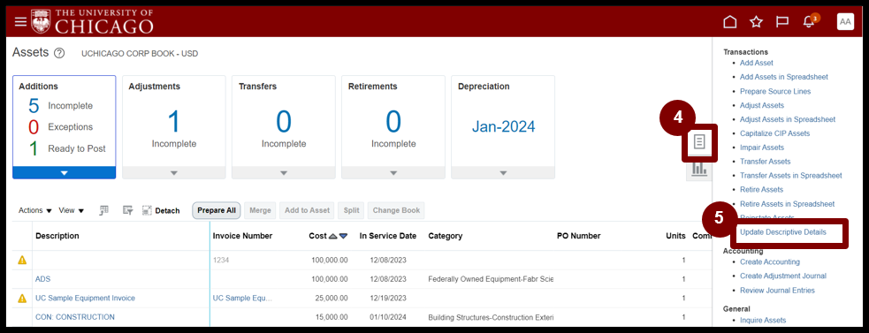Open the ADS asset description link
Image resolution: width=869 pixels, height=333 pixels.
tap(42, 279)
